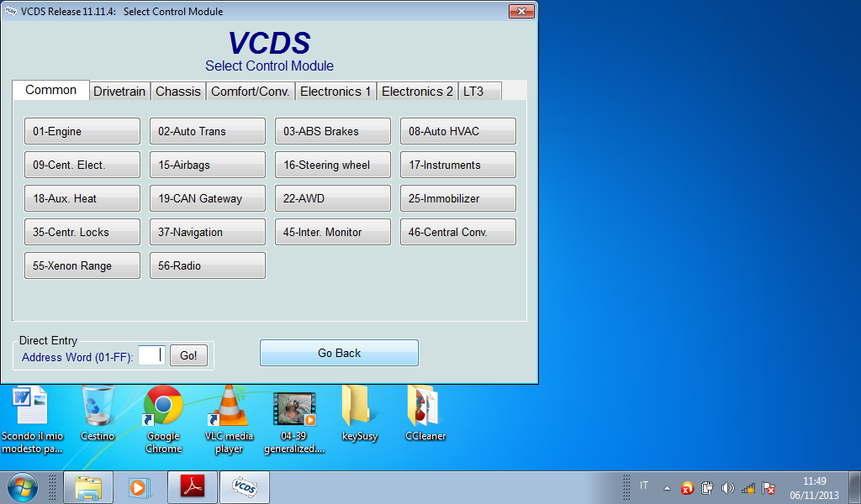861x504 pixels.
Task: Select the 35-Centr. Locks module
Action: pyautogui.click(x=82, y=232)
